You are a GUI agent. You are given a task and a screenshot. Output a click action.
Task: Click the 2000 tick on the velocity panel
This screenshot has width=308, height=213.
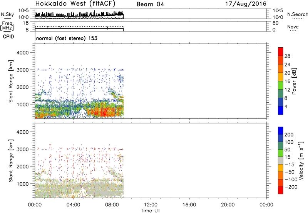(23, 166)
